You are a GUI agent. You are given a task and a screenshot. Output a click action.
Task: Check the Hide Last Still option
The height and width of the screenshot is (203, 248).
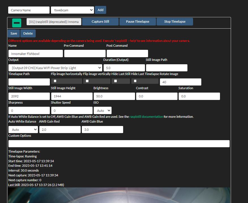click(x=115, y=81)
